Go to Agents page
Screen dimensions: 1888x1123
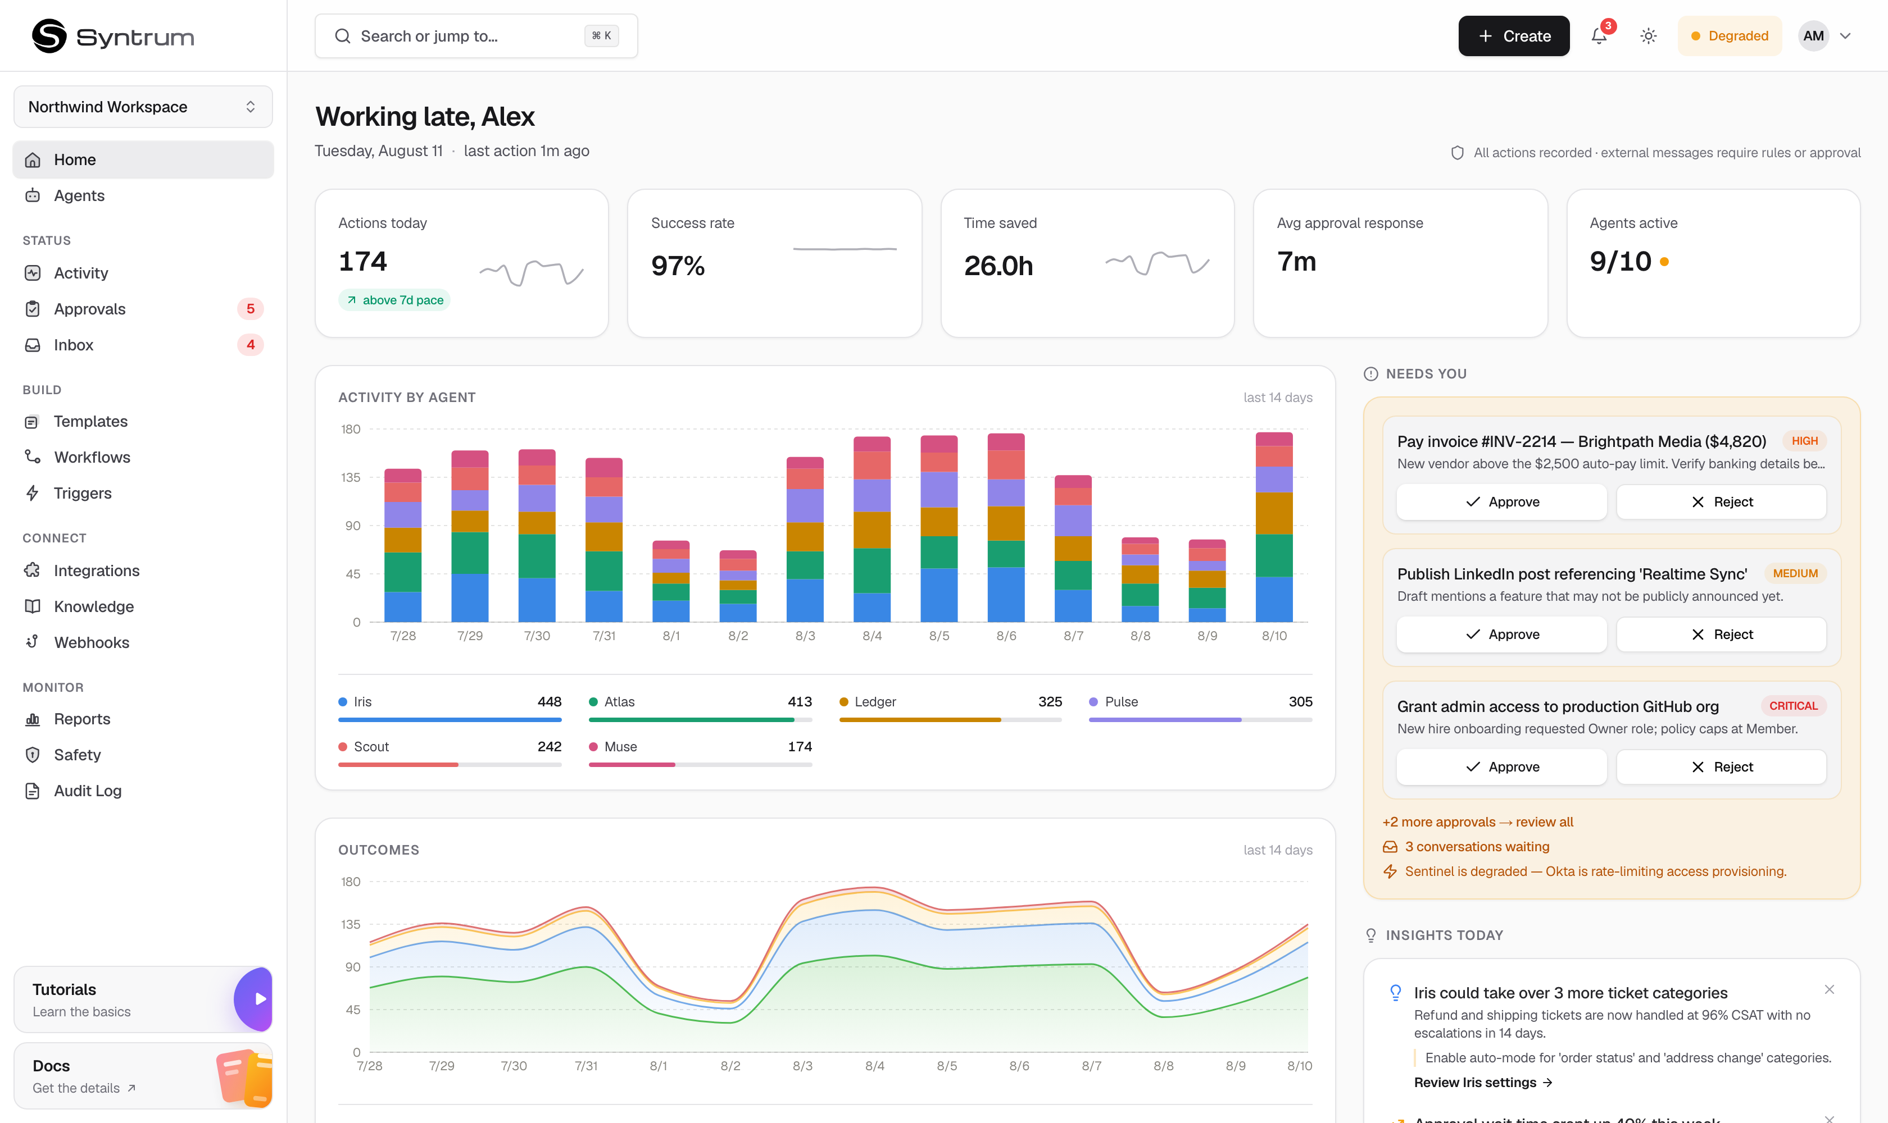point(143,195)
